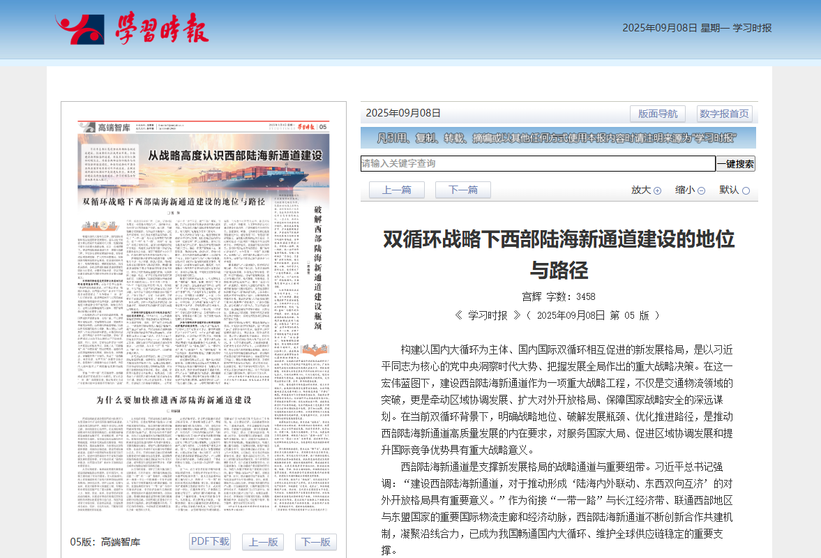
Task: Go to next article with 下一篇
Action: pos(462,190)
